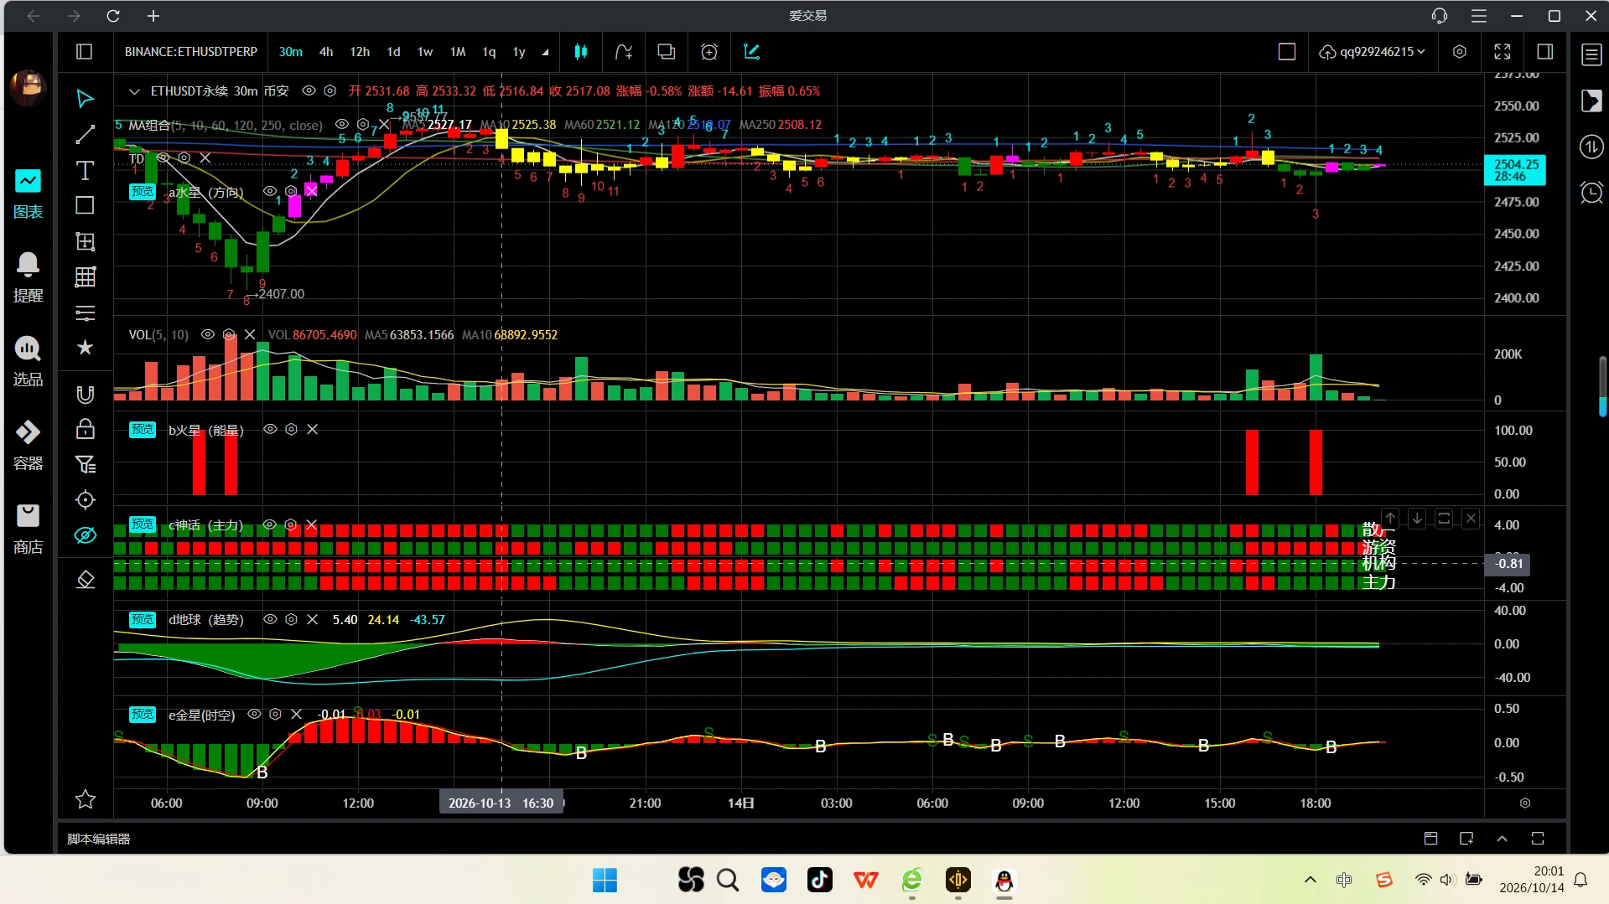This screenshot has height=904, width=1609.
Task: Toggle the left sidebar panel
Action: click(x=84, y=52)
